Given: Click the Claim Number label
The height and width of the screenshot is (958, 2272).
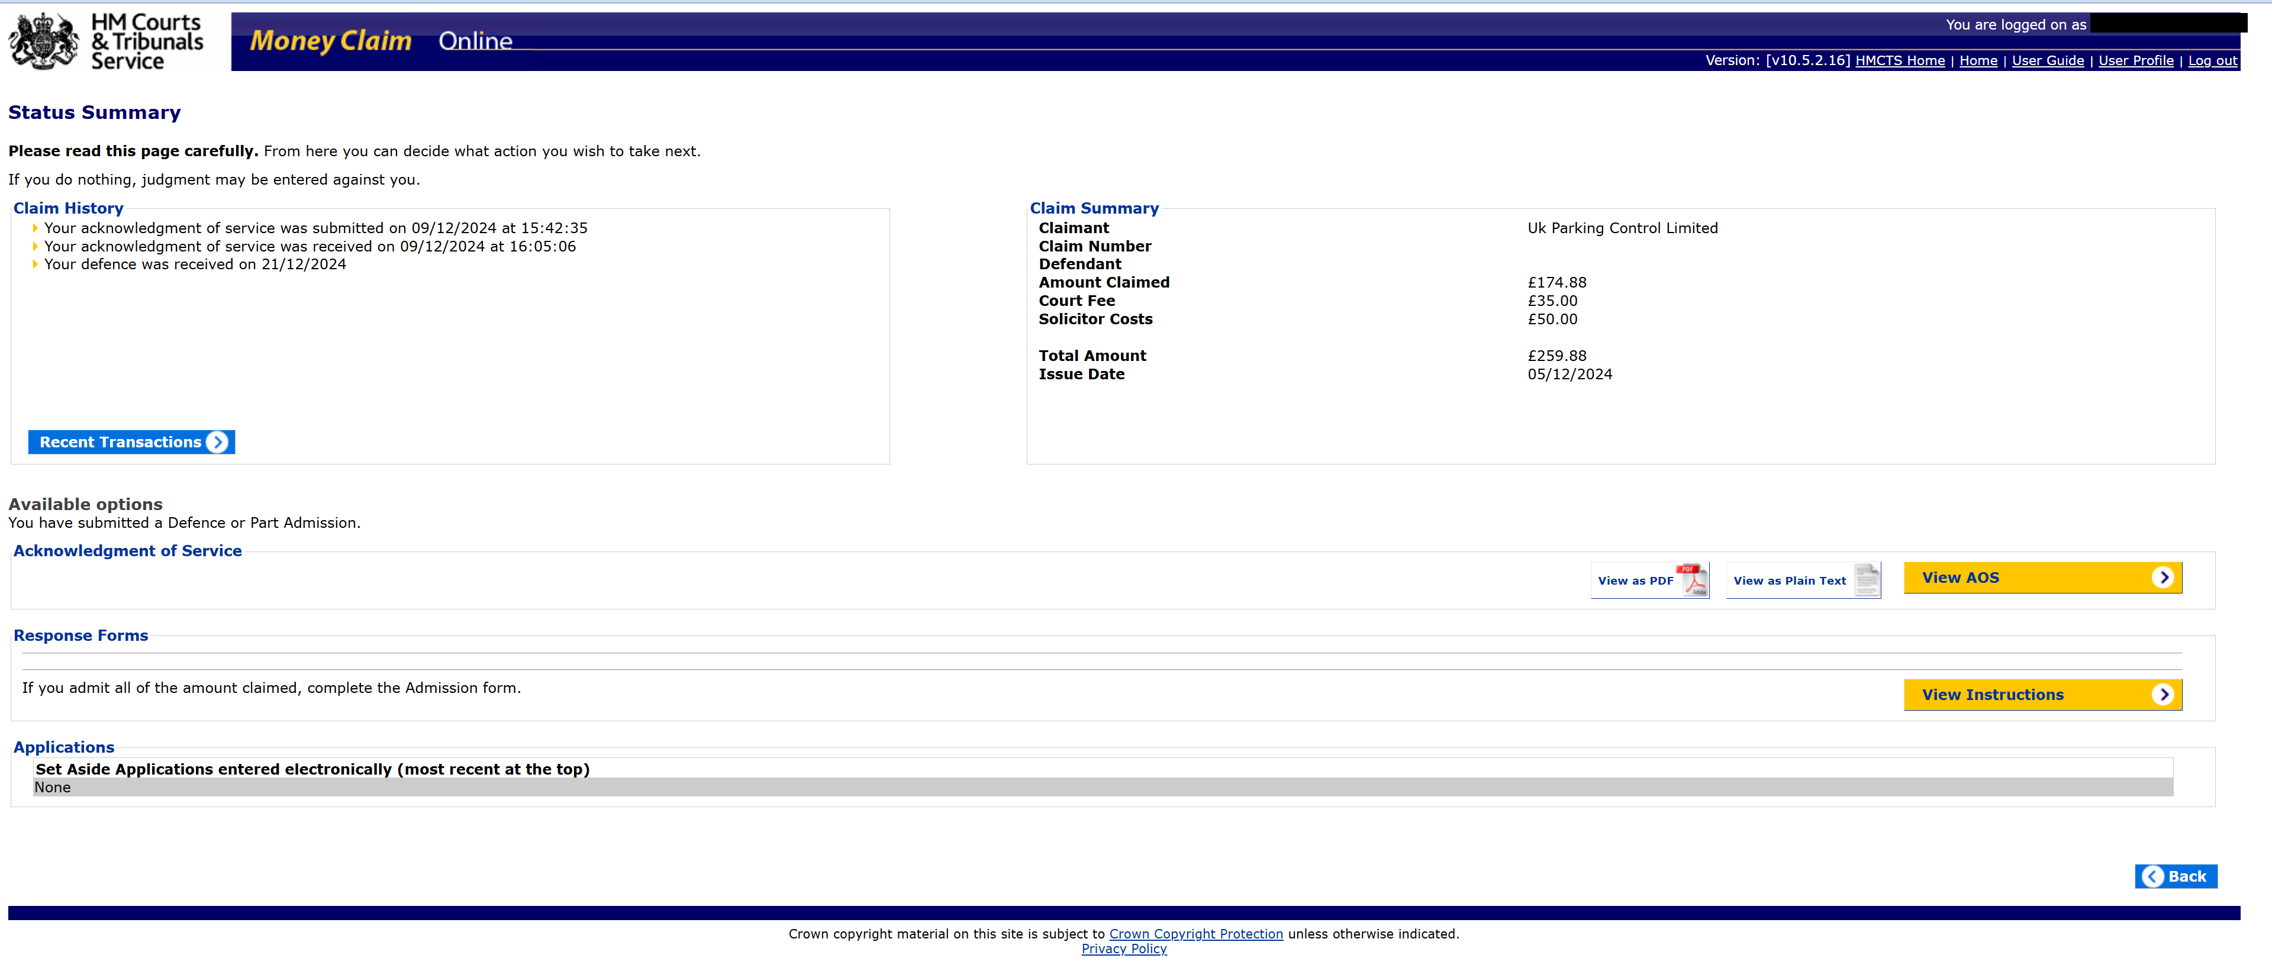Looking at the screenshot, I should 1094,246.
